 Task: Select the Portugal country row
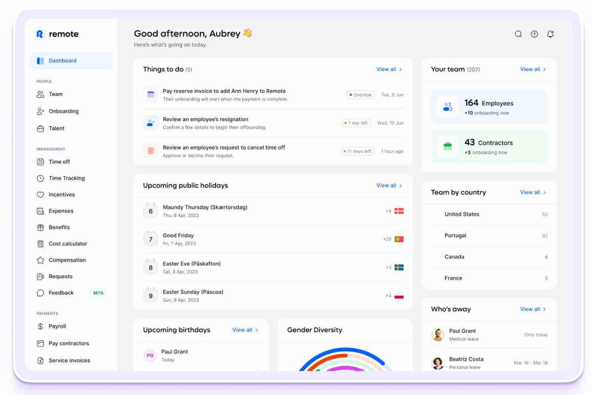[x=489, y=236]
